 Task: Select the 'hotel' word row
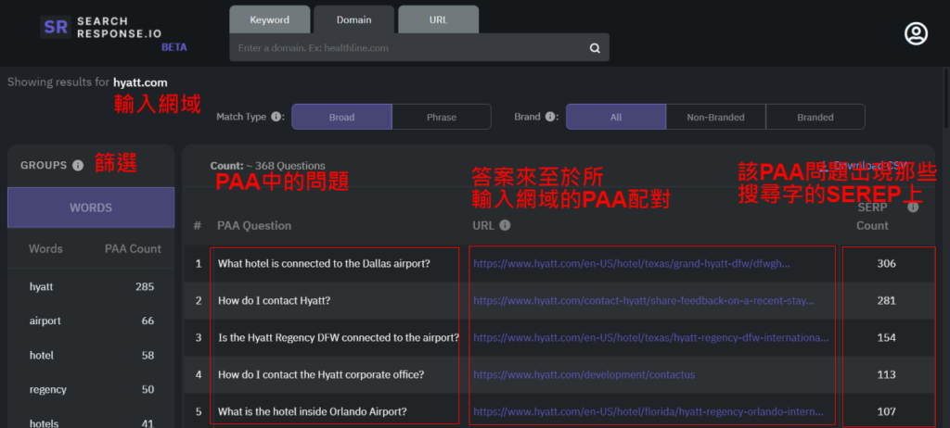click(91, 356)
